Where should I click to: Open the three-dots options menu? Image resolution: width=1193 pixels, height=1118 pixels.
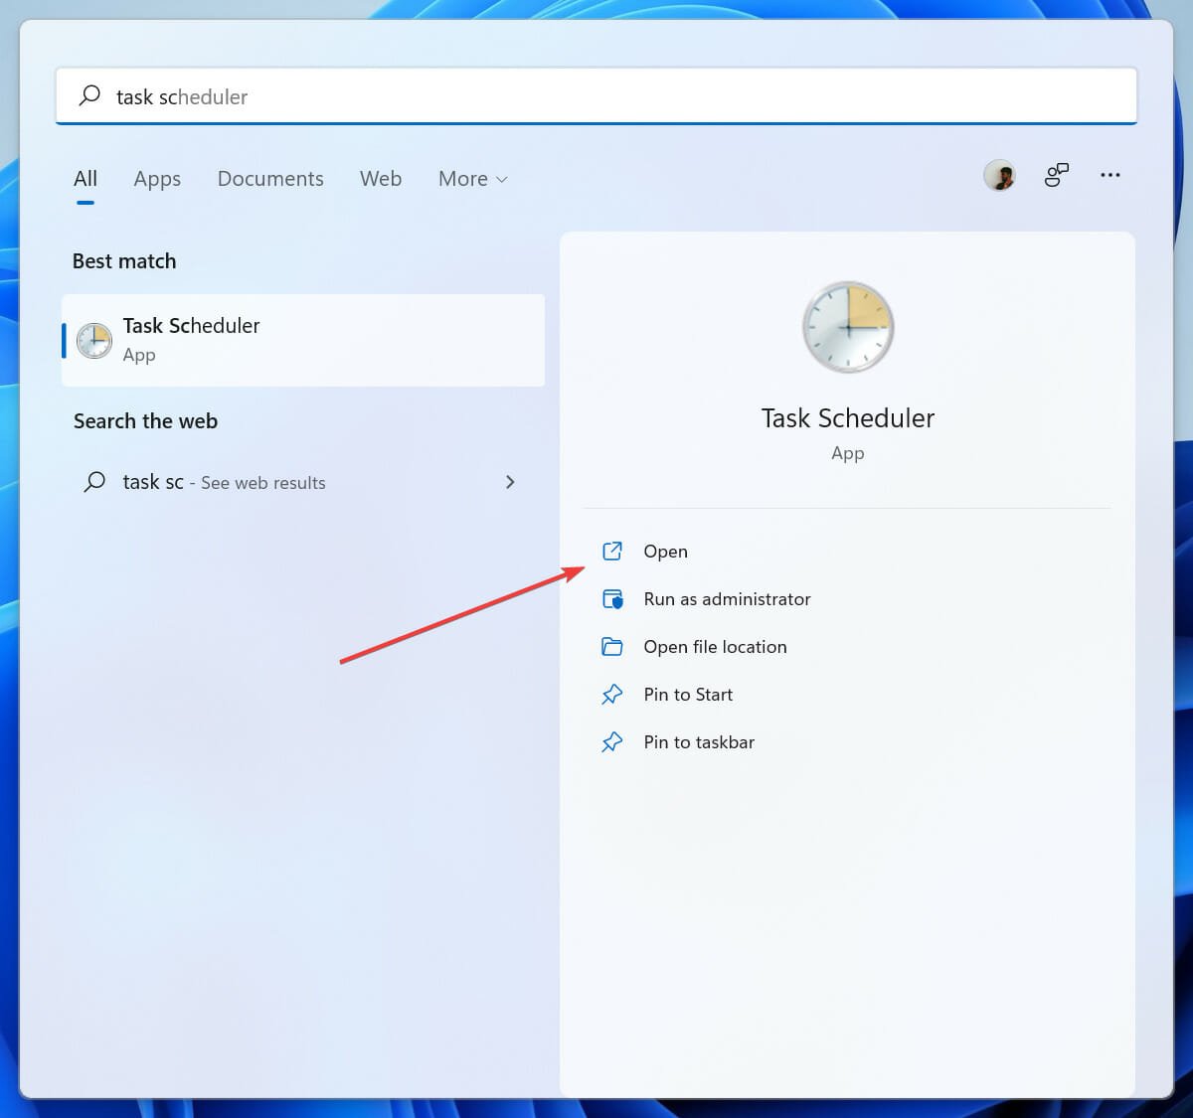click(1110, 175)
